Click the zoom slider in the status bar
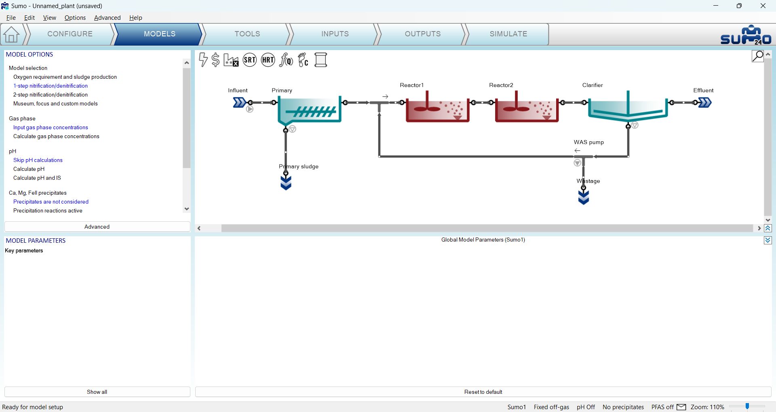 (747, 407)
